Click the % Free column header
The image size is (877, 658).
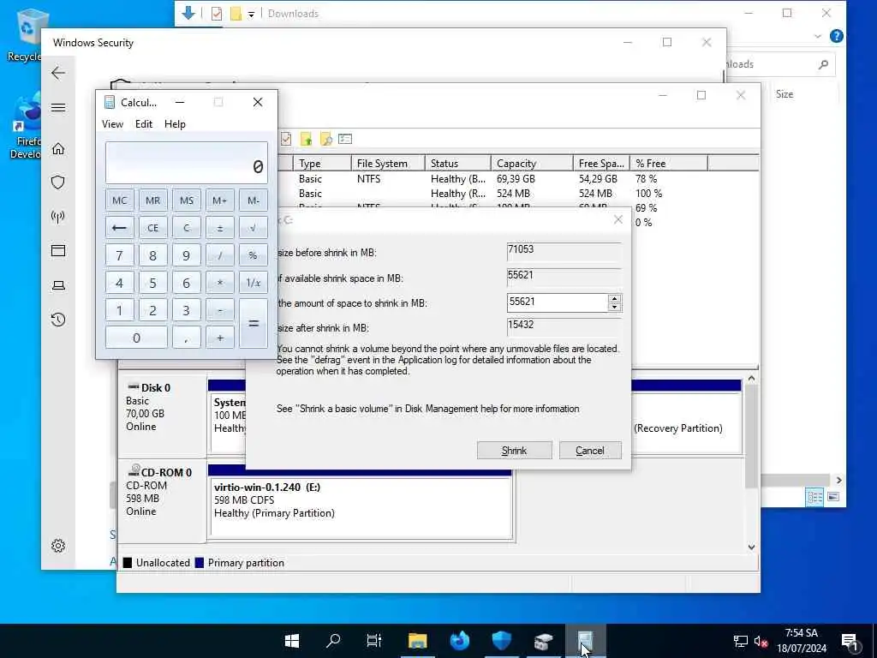click(668, 164)
